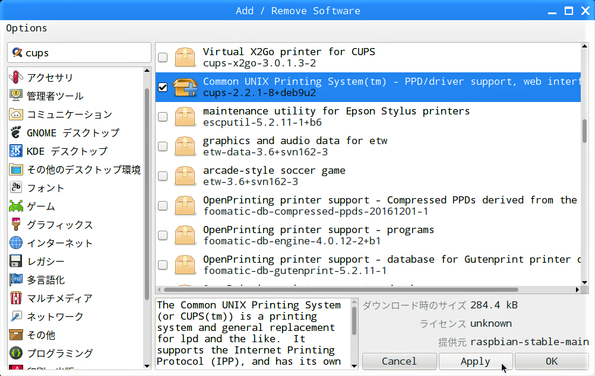Select the ゲーム category label
Screen dimensions: 595x376
point(41,206)
